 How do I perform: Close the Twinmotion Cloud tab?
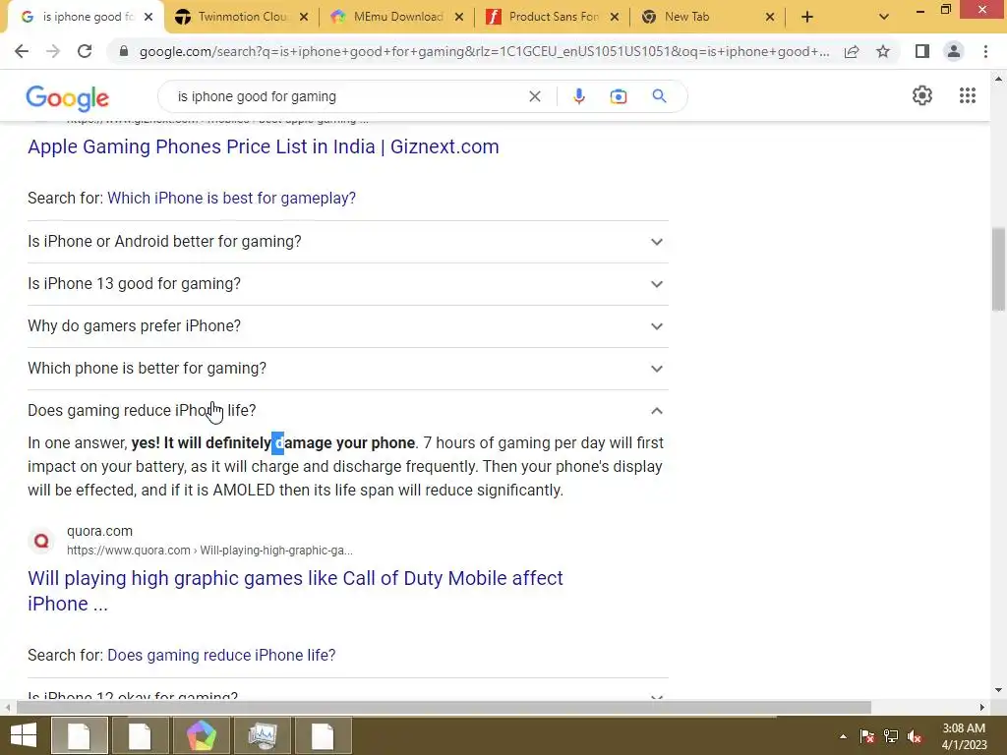pyautogui.click(x=304, y=17)
